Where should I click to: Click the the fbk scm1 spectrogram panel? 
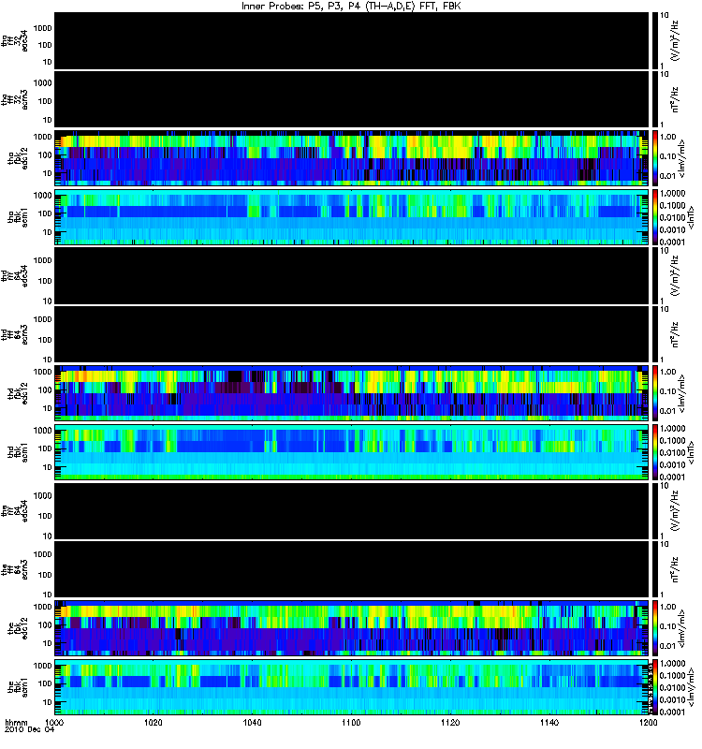352,687
